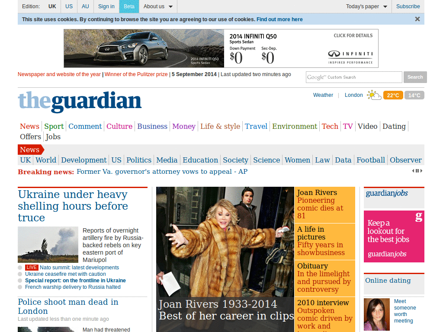This screenshot has height=332, width=443.
Task: Navigate to the Business section
Action: [152, 126]
